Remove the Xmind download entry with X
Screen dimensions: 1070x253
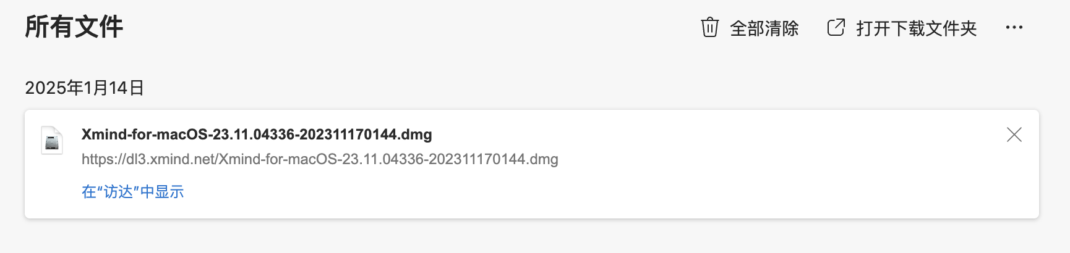[1014, 135]
